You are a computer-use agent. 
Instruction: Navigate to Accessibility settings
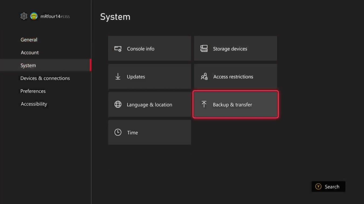(34, 104)
